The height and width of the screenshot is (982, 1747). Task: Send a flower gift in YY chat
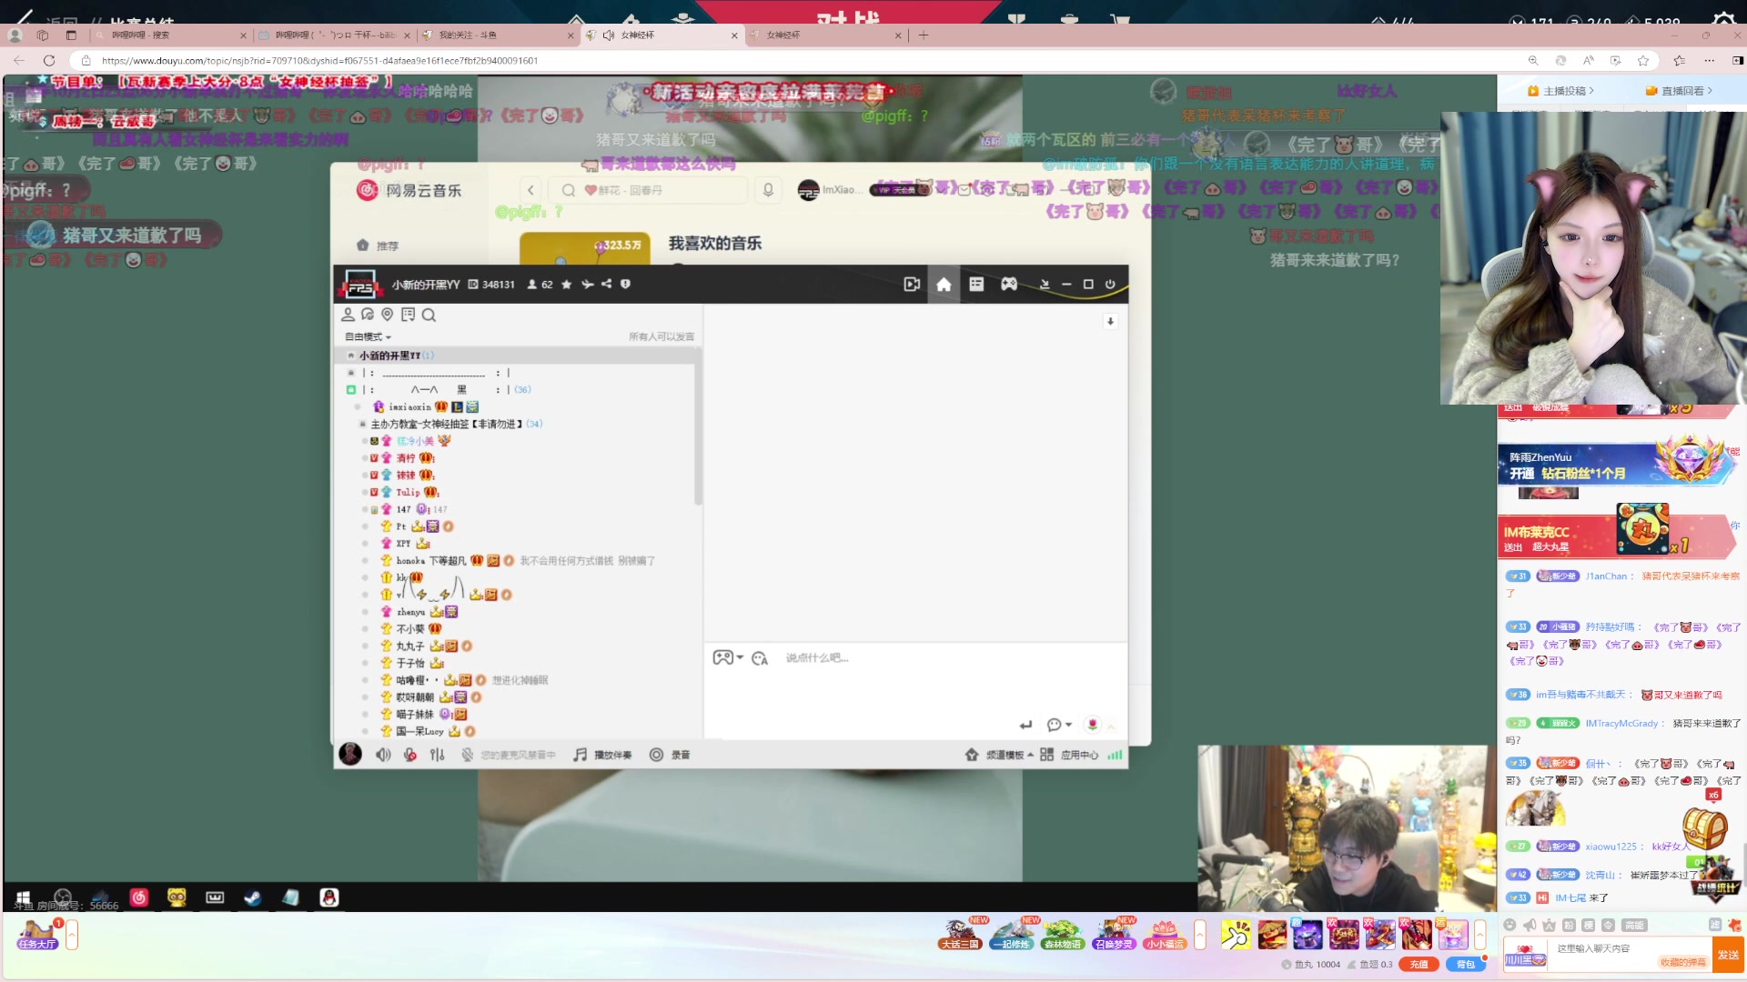[x=1093, y=725]
